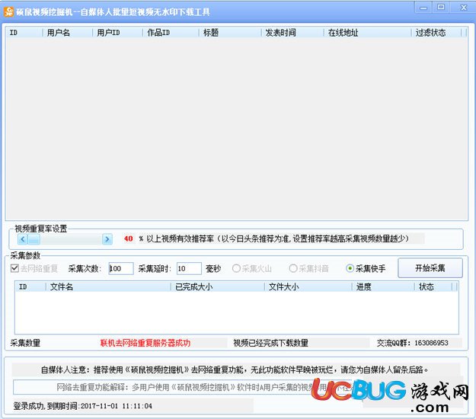
Task: Click the 毫秒 unit label
Action: [x=213, y=269]
